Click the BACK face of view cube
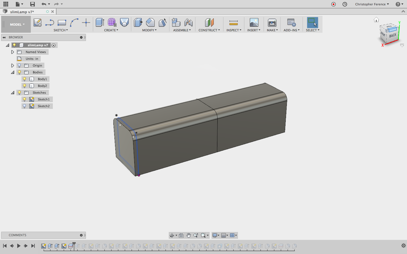The image size is (407, 254). [x=393, y=35]
